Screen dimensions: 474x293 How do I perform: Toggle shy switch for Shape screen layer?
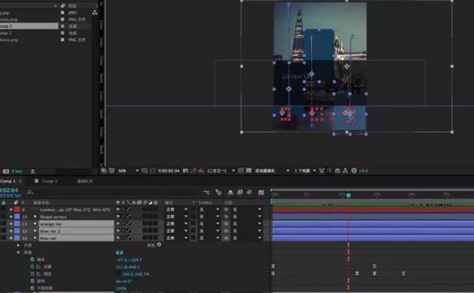click(118, 217)
